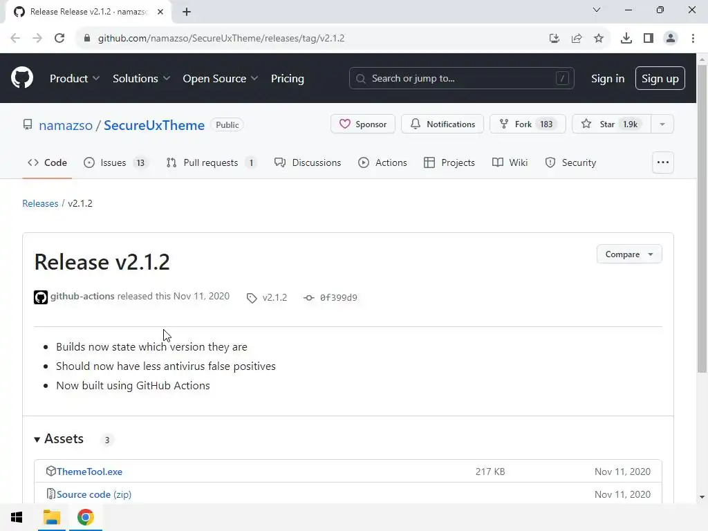This screenshot has height=531, width=708.
Task: Share this page via the share icon
Action: (577, 39)
